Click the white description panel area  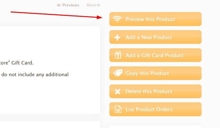click(x=50, y=70)
